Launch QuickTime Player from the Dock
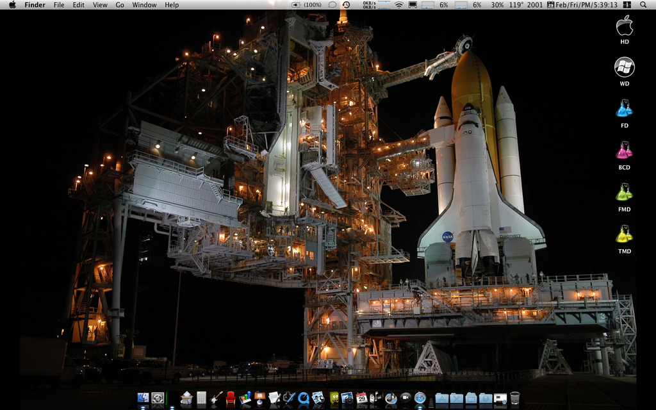 [x=303, y=398]
